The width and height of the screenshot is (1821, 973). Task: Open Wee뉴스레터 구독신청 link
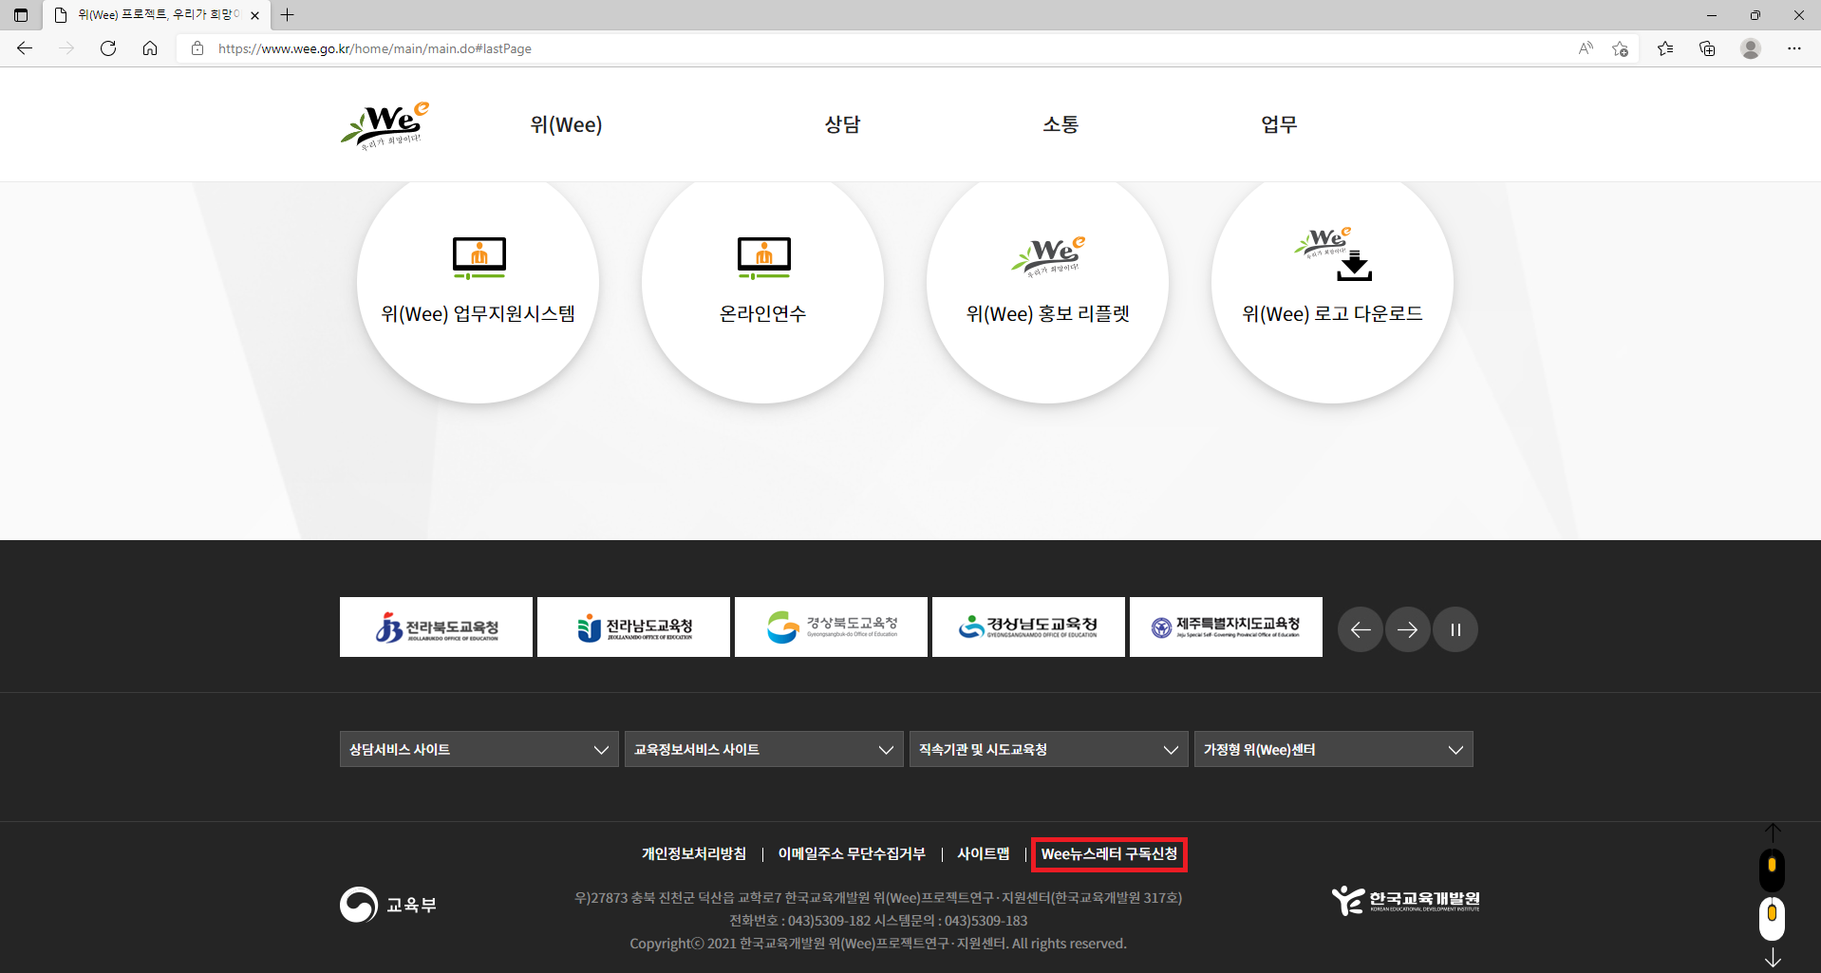pyautogui.click(x=1109, y=853)
